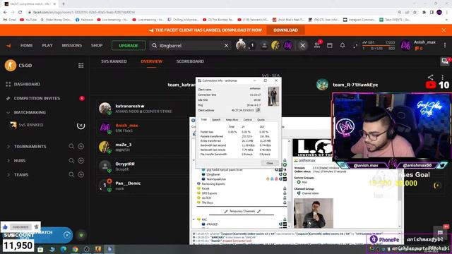Open the Anish_max profile avatar in header

tap(405, 45)
